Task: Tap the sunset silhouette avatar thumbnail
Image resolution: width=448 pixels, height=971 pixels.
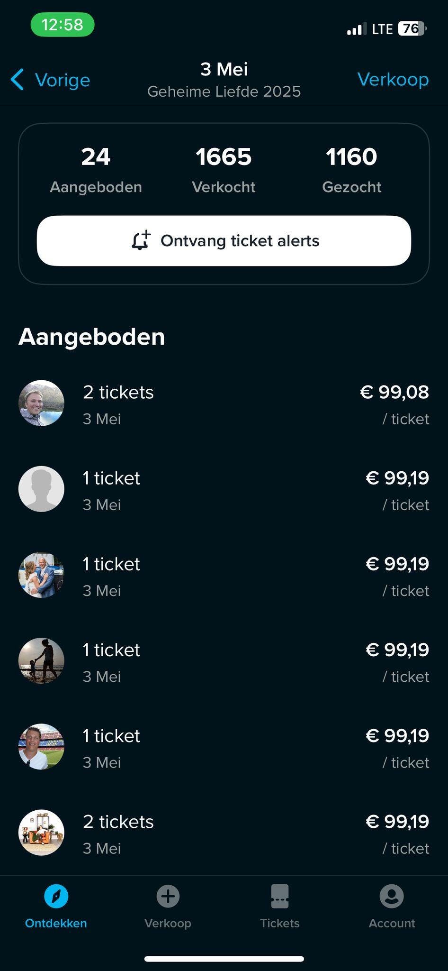Action: (41, 660)
